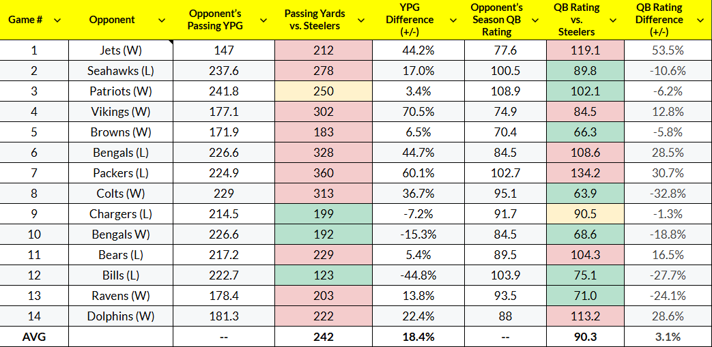Click the 53.5% QB rating difference cell
This screenshot has width=712, height=347.
point(668,50)
